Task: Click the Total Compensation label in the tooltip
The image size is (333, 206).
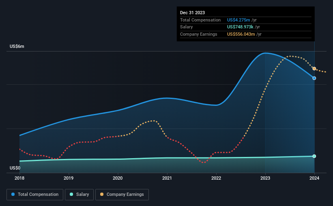Action: (200, 20)
